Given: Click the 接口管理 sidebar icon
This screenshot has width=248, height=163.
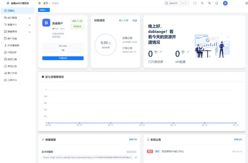Looking at the screenshot, I should [x=5, y=18].
